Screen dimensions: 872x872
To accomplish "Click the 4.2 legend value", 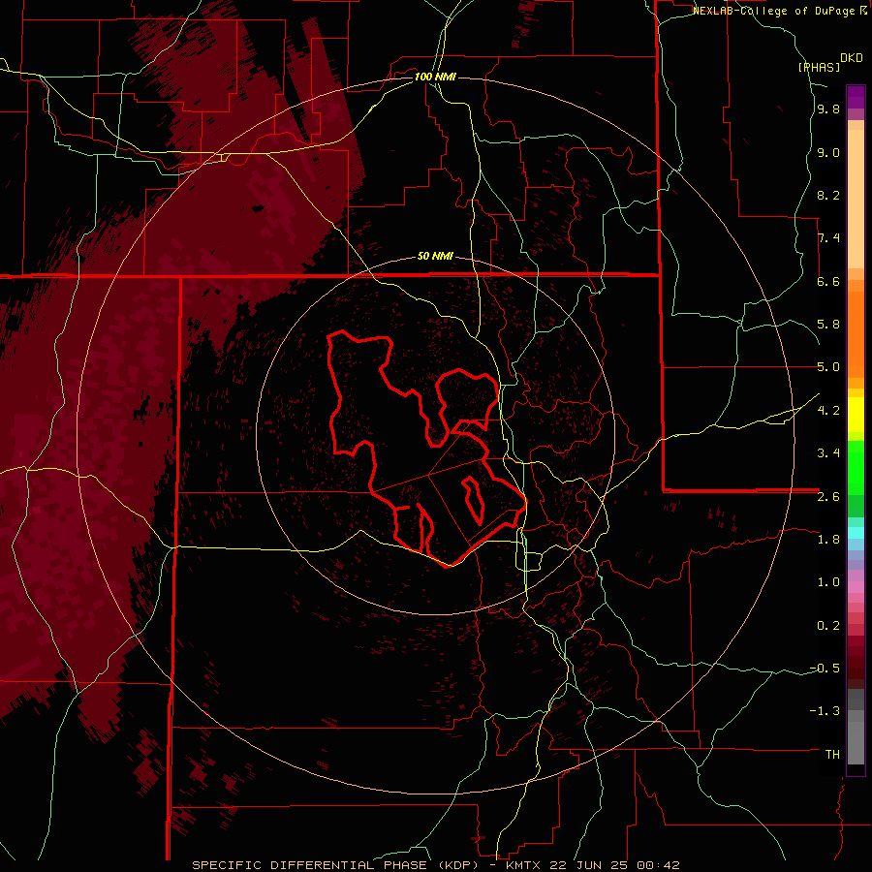I will pos(828,411).
